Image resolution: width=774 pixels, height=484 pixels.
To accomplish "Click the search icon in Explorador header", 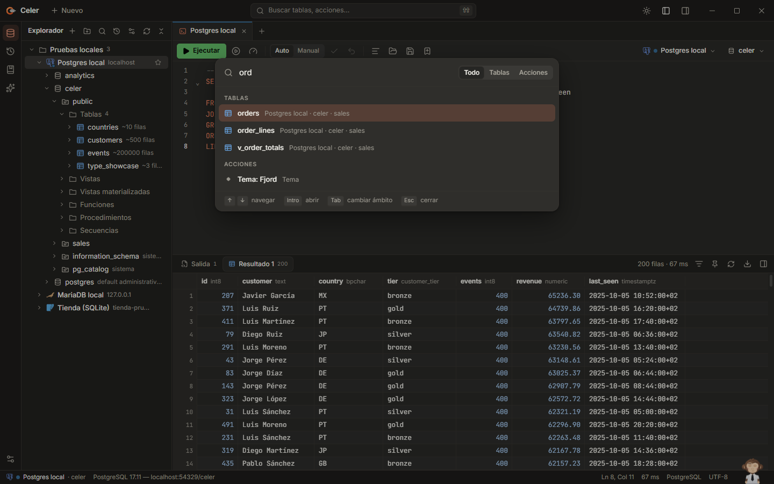I will pyautogui.click(x=102, y=31).
